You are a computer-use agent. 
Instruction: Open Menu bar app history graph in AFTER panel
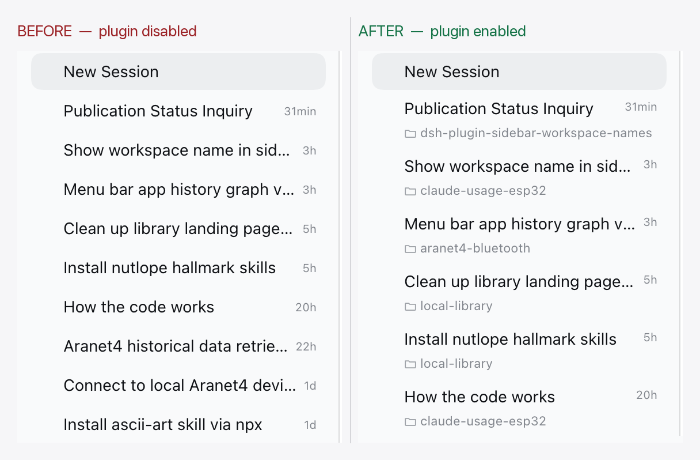click(x=519, y=235)
